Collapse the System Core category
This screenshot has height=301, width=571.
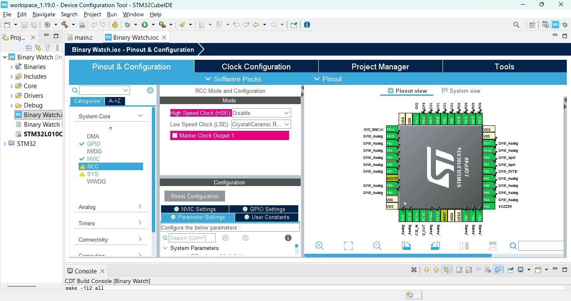click(140, 116)
